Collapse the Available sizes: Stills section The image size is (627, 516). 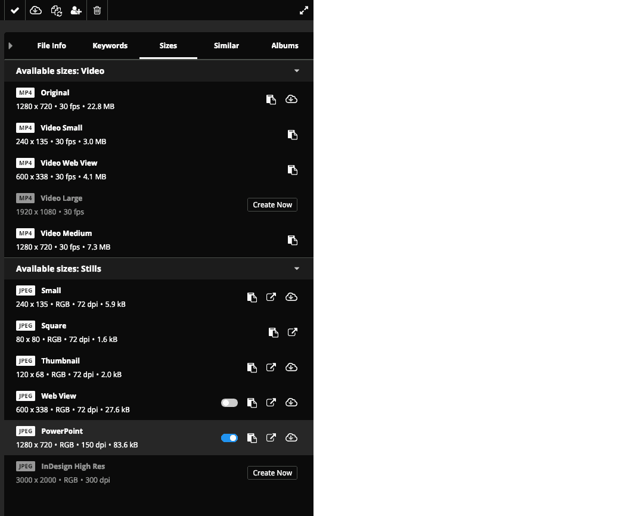(x=297, y=269)
